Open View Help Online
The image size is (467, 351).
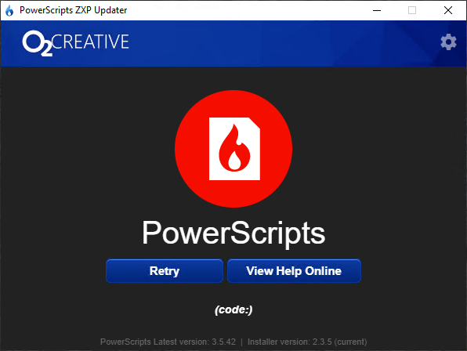[x=294, y=271]
